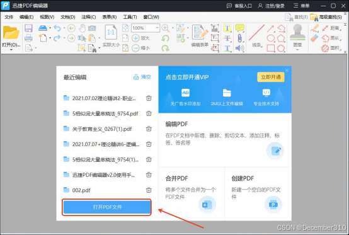Open the 文件 menu
Viewport: 349px width, 235px height.
(x=9, y=17)
